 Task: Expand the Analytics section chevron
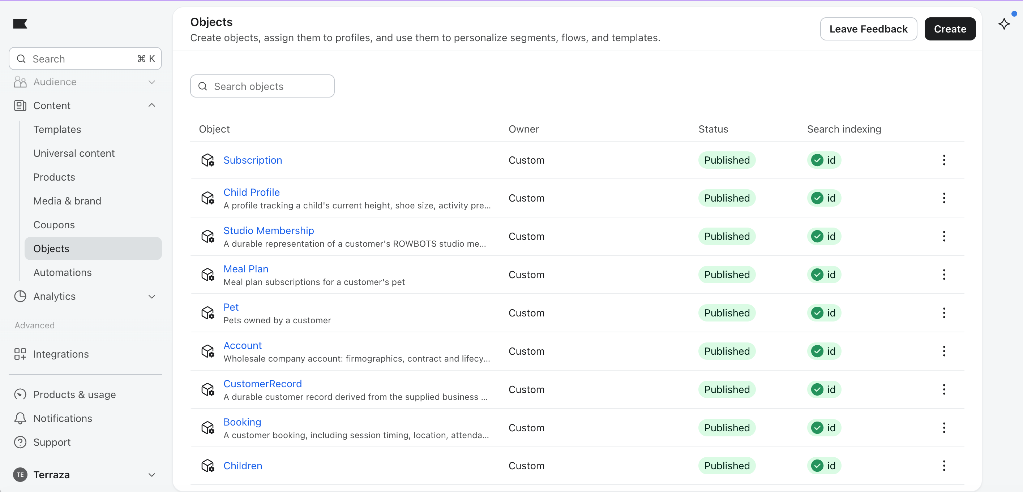tap(152, 296)
